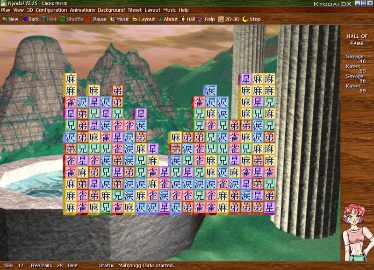Toggle Music in the toolbar
374x270 pixels.
click(119, 19)
